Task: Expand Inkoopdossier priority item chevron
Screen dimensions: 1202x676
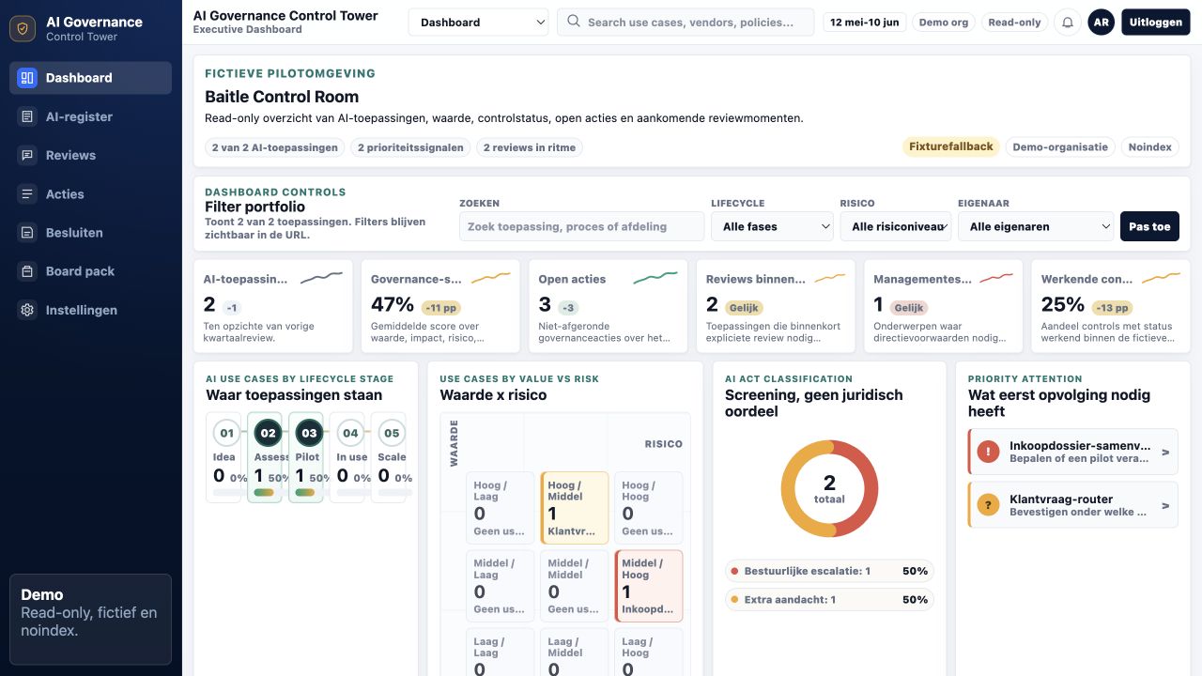Action: (1165, 453)
